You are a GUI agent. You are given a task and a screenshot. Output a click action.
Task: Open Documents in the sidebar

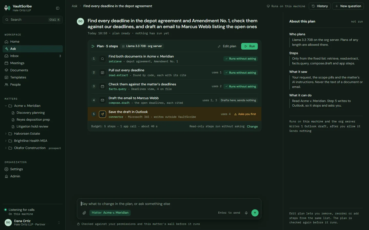[x=33, y=70]
